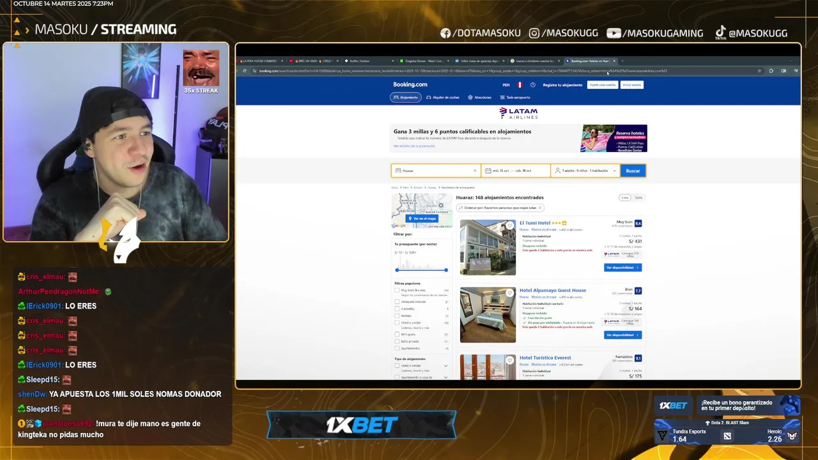This screenshot has height=460, width=818.
Task: Expand the guests and rooms dropdown
Action: tap(585, 171)
